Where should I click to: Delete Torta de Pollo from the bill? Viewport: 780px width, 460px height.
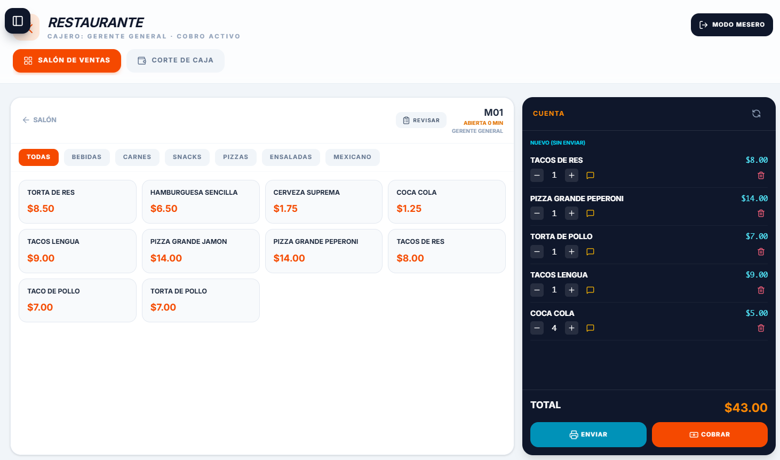(x=761, y=252)
